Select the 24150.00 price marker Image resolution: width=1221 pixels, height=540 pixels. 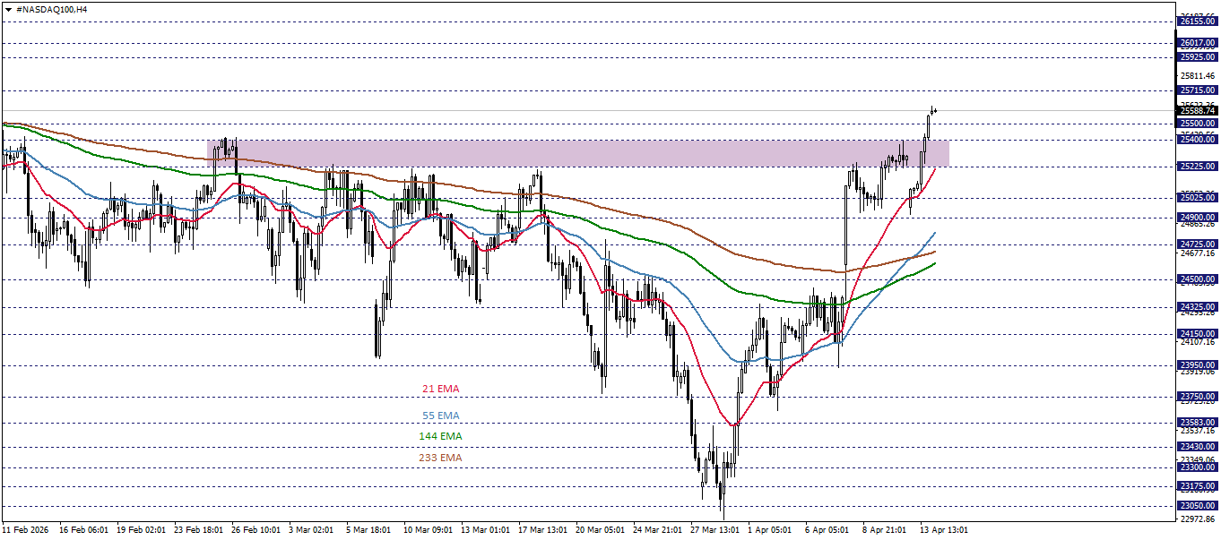tap(1198, 332)
